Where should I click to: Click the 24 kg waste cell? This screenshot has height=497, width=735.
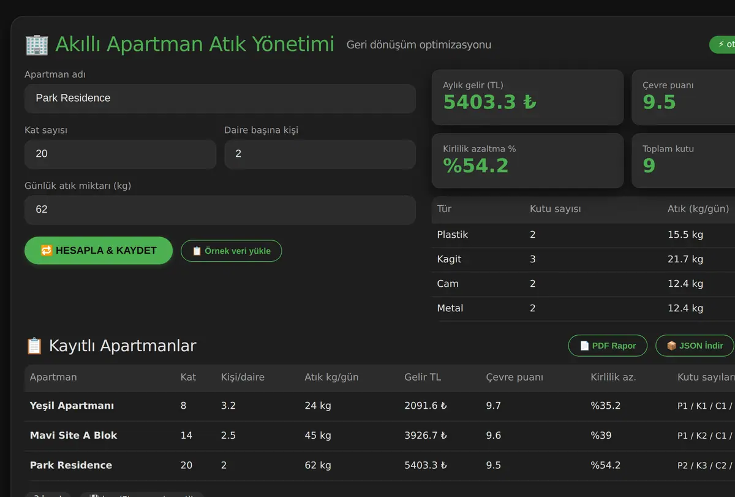click(317, 406)
